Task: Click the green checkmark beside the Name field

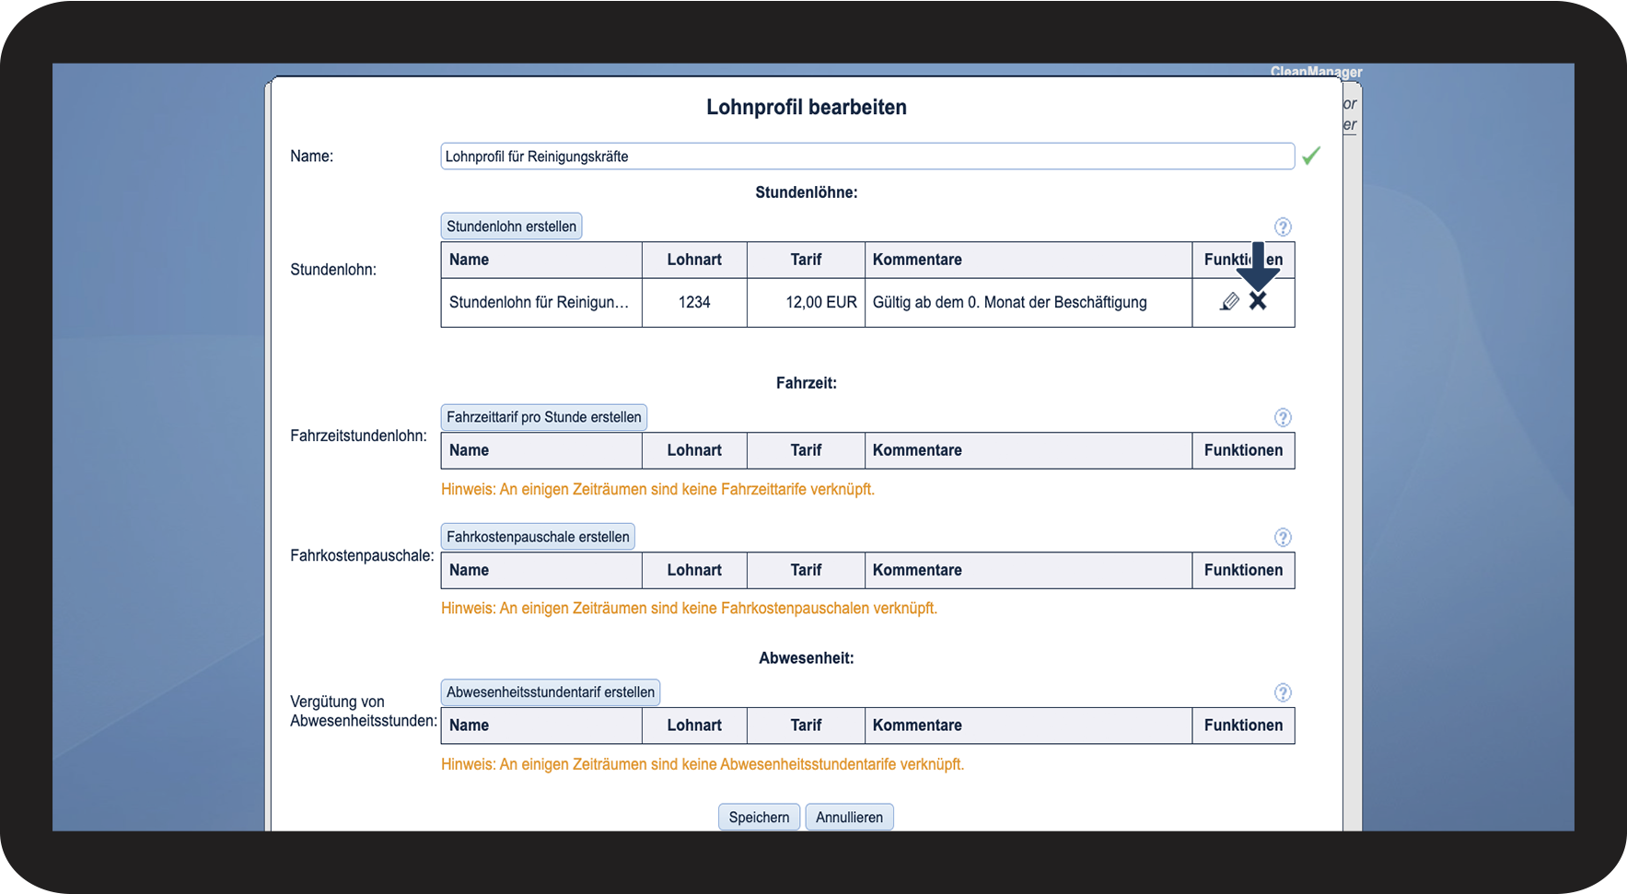Action: point(1311,156)
